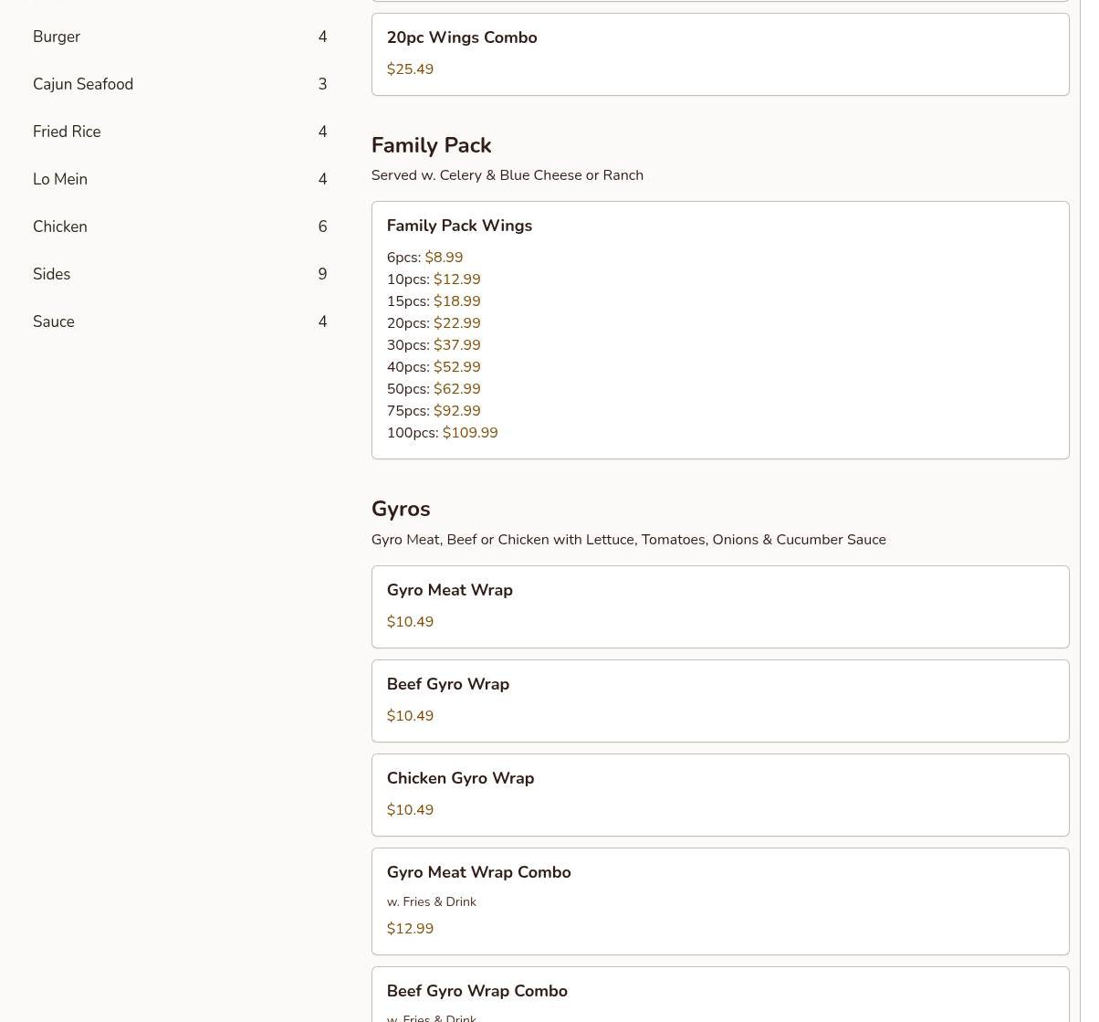The height and width of the screenshot is (1022, 1099).
Task: Click the Family Pack section heading
Action: 431,145
